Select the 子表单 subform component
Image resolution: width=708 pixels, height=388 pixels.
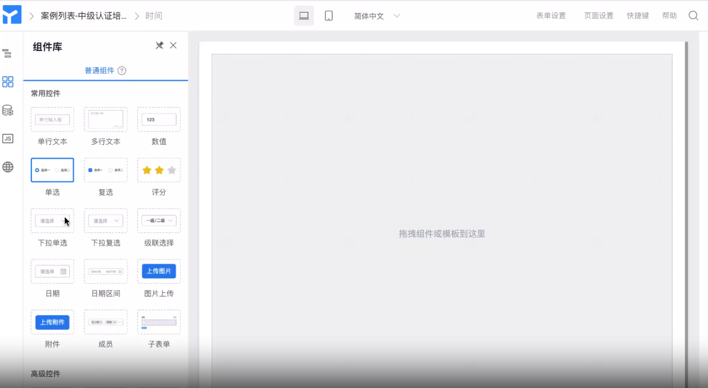click(x=159, y=322)
